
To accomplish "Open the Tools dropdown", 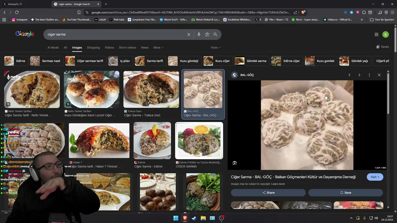I will [216, 47].
